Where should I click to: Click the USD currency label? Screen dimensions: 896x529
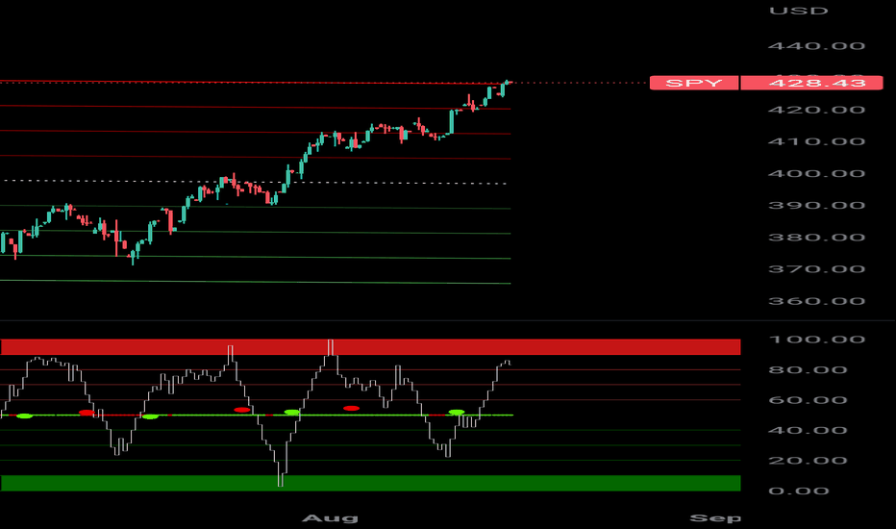point(798,11)
